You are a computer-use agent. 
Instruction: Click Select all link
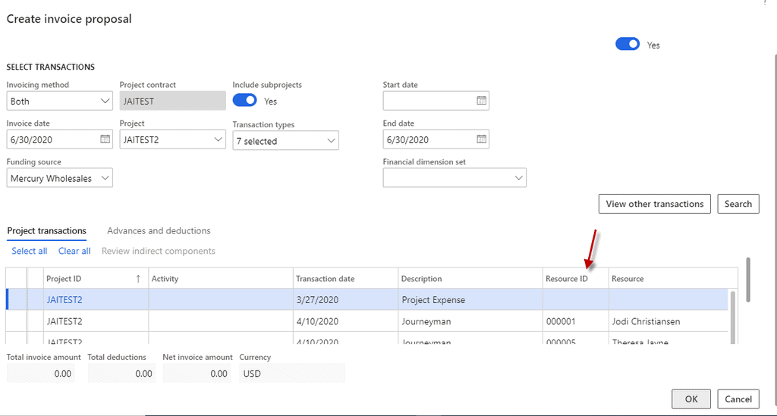pos(30,252)
